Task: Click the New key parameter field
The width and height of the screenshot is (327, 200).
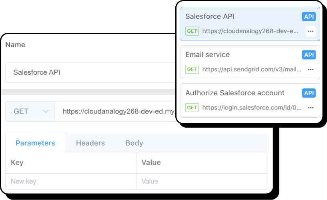Action: 70,181
